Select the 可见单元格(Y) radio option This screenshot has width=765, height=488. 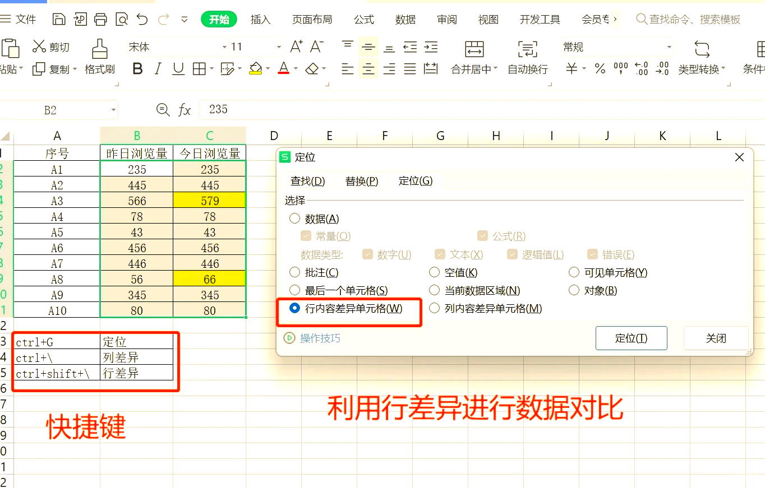point(574,272)
